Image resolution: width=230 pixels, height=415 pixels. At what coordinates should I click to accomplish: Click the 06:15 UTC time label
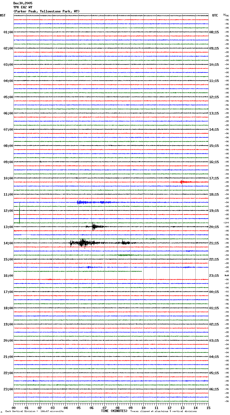tap(214, 389)
